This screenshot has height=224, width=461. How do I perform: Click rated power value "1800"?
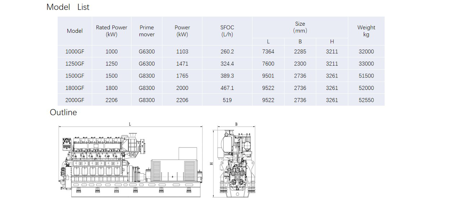[112, 88]
